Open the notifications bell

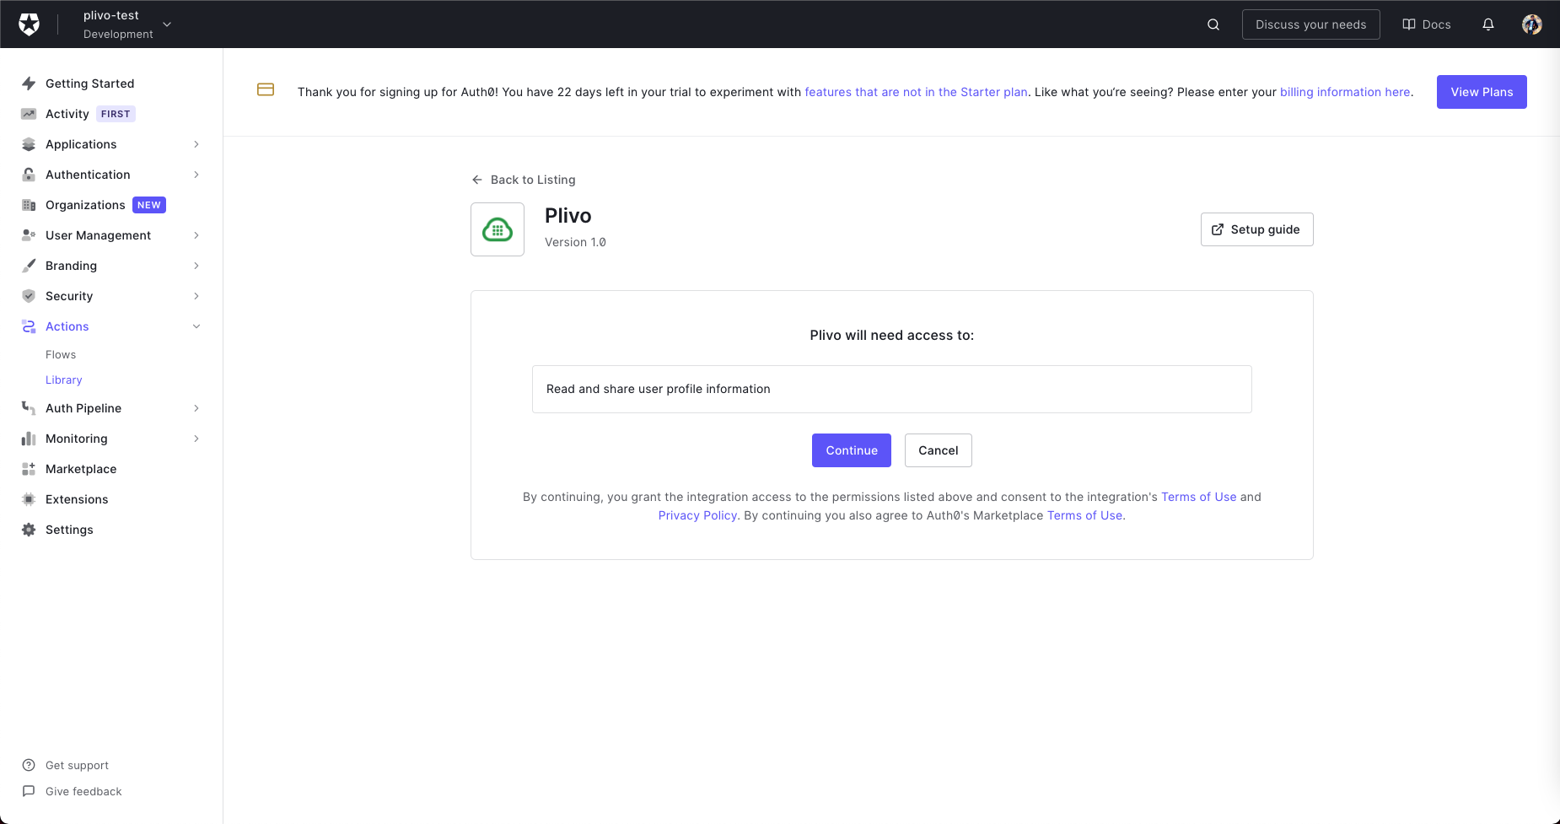point(1488,24)
